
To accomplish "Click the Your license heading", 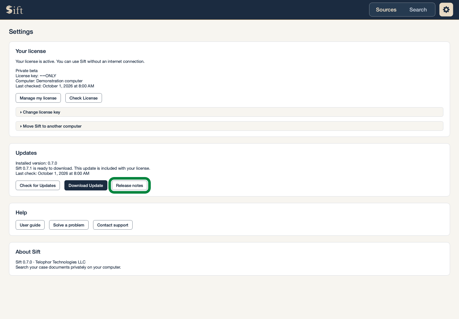I will (x=31, y=51).
